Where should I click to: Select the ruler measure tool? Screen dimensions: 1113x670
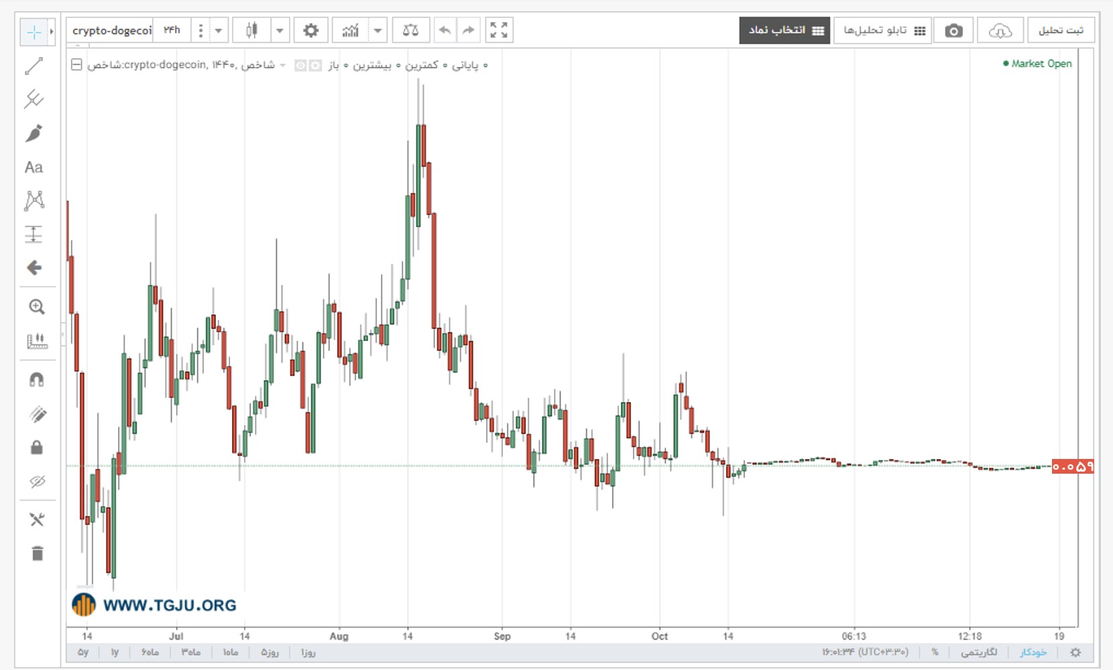pyautogui.click(x=36, y=341)
